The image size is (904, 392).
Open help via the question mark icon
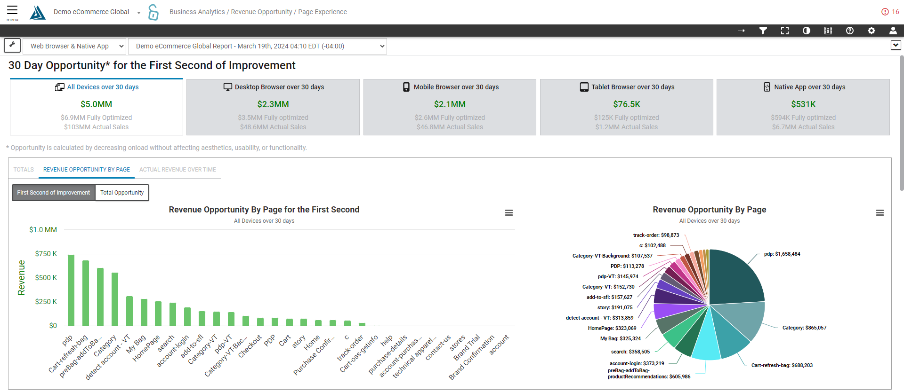(x=850, y=31)
